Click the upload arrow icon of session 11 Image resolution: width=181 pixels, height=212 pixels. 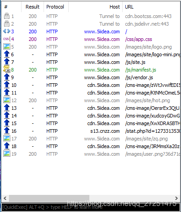[7, 92]
